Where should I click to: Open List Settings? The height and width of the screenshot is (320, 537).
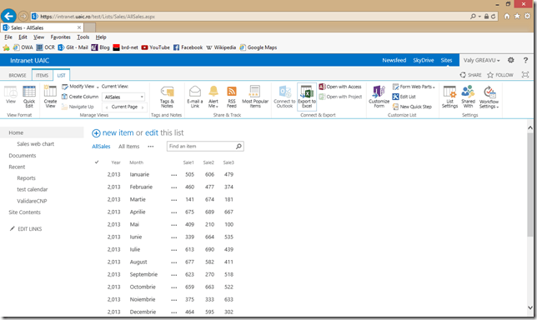pos(449,97)
